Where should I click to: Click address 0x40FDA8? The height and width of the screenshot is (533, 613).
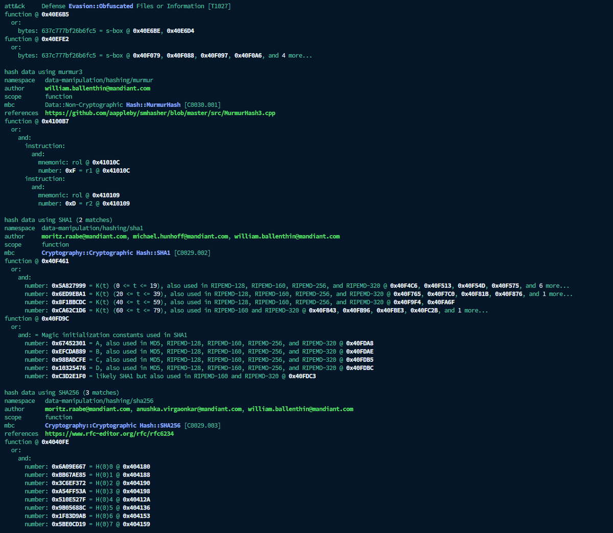360,343
